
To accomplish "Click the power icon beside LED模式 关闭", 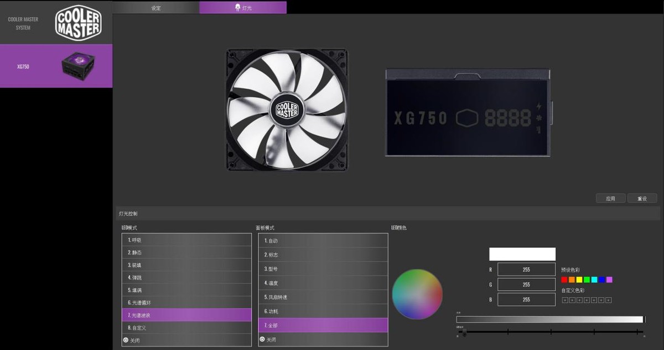I will pyautogui.click(x=126, y=340).
